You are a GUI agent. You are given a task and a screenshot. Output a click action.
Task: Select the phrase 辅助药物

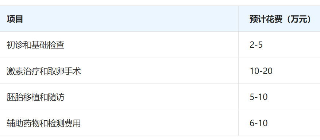point(23,123)
